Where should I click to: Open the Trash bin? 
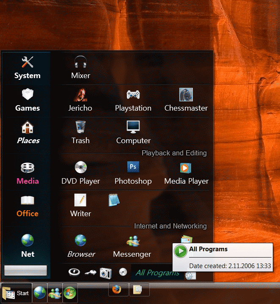point(80,128)
